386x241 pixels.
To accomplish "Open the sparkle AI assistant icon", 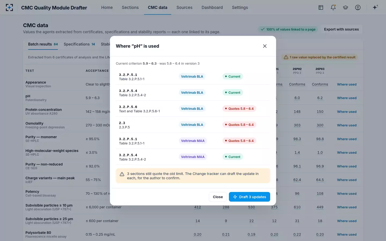I will click(375, 7).
